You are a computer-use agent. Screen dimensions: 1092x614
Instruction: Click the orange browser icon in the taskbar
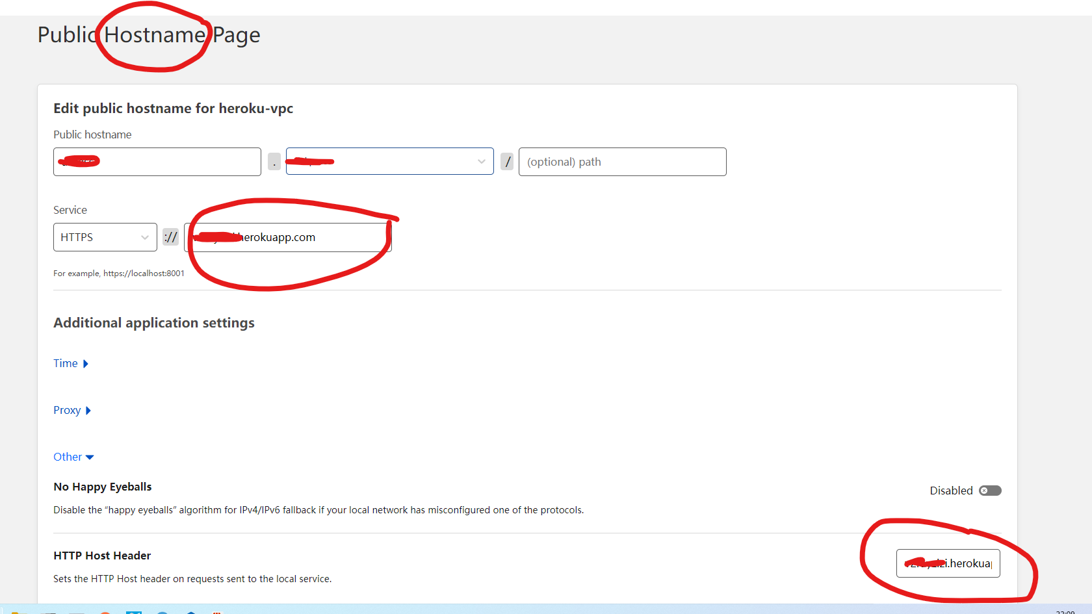pyautogui.click(x=106, y=611)
